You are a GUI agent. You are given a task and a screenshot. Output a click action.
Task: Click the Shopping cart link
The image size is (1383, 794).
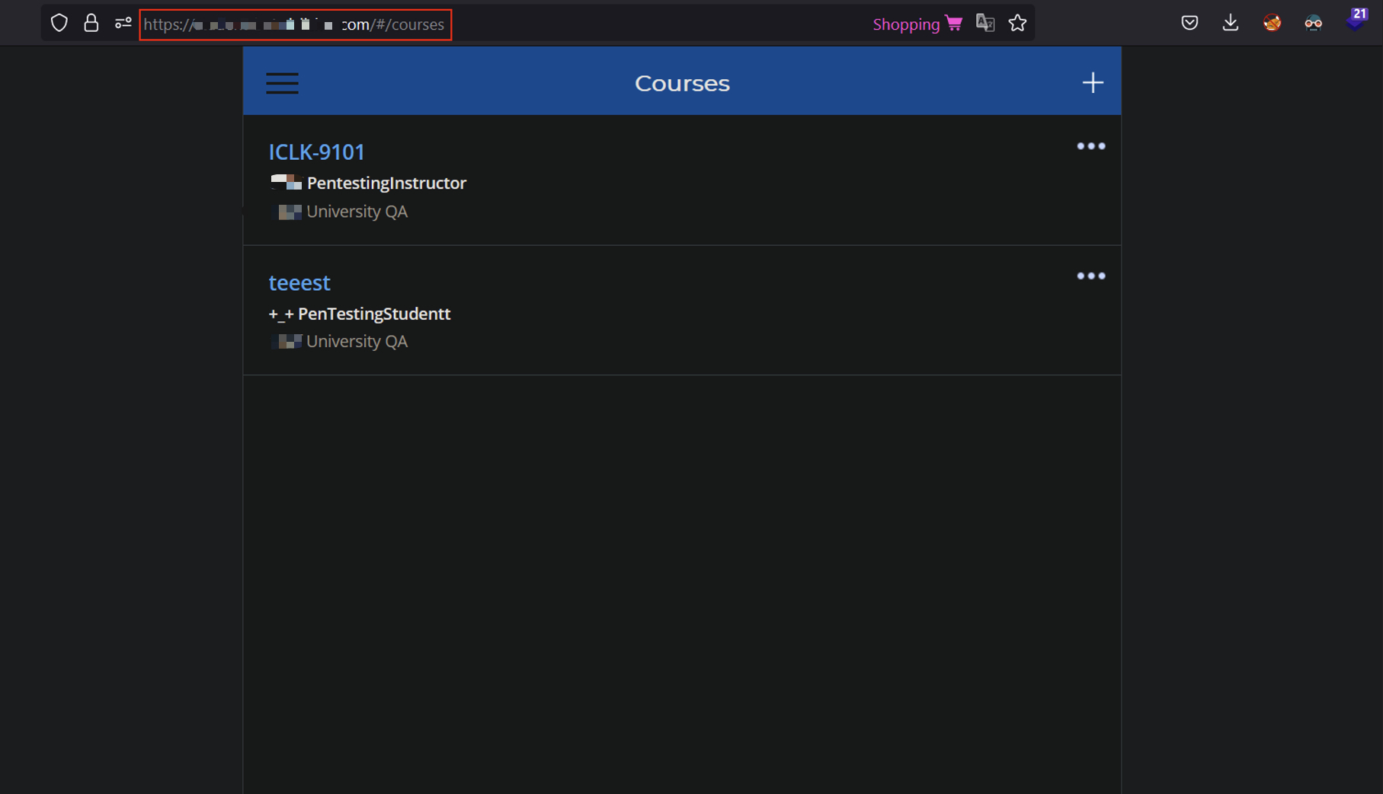click(917, 24)
